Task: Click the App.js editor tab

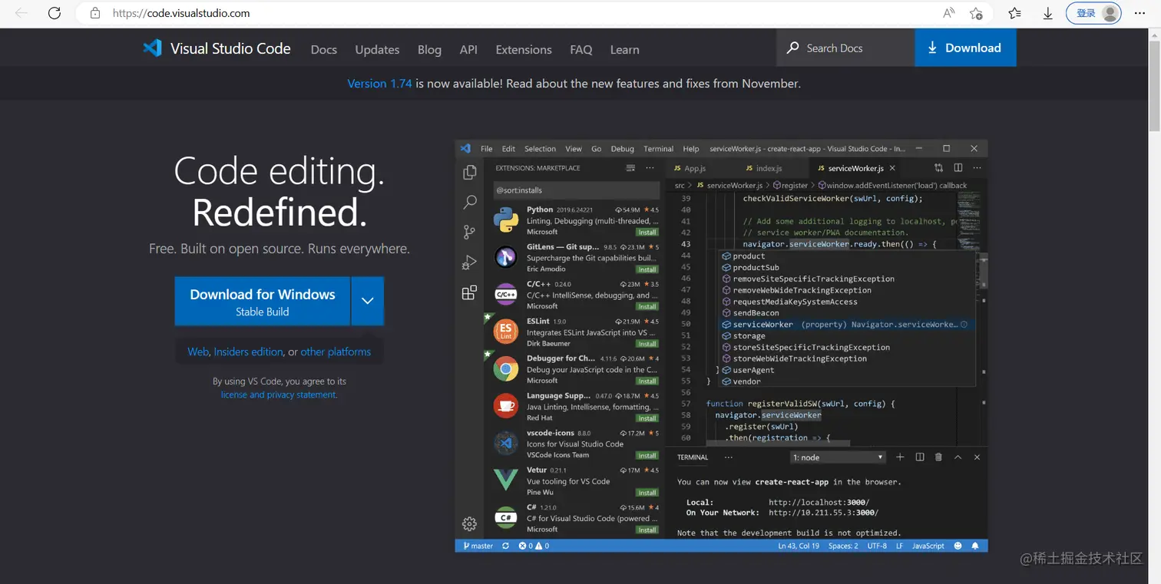Action: click(x=690, y=168)
